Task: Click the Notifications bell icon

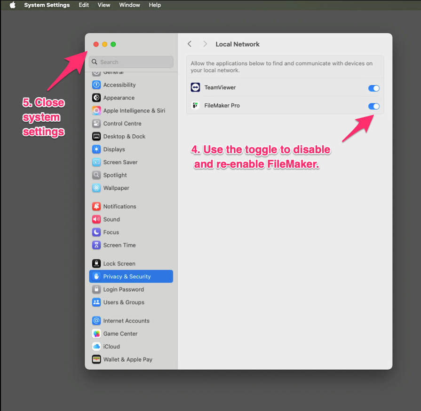Action: click(96, 206)
